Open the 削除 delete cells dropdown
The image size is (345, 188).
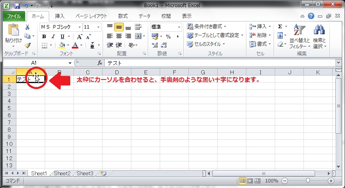(260, 35)
